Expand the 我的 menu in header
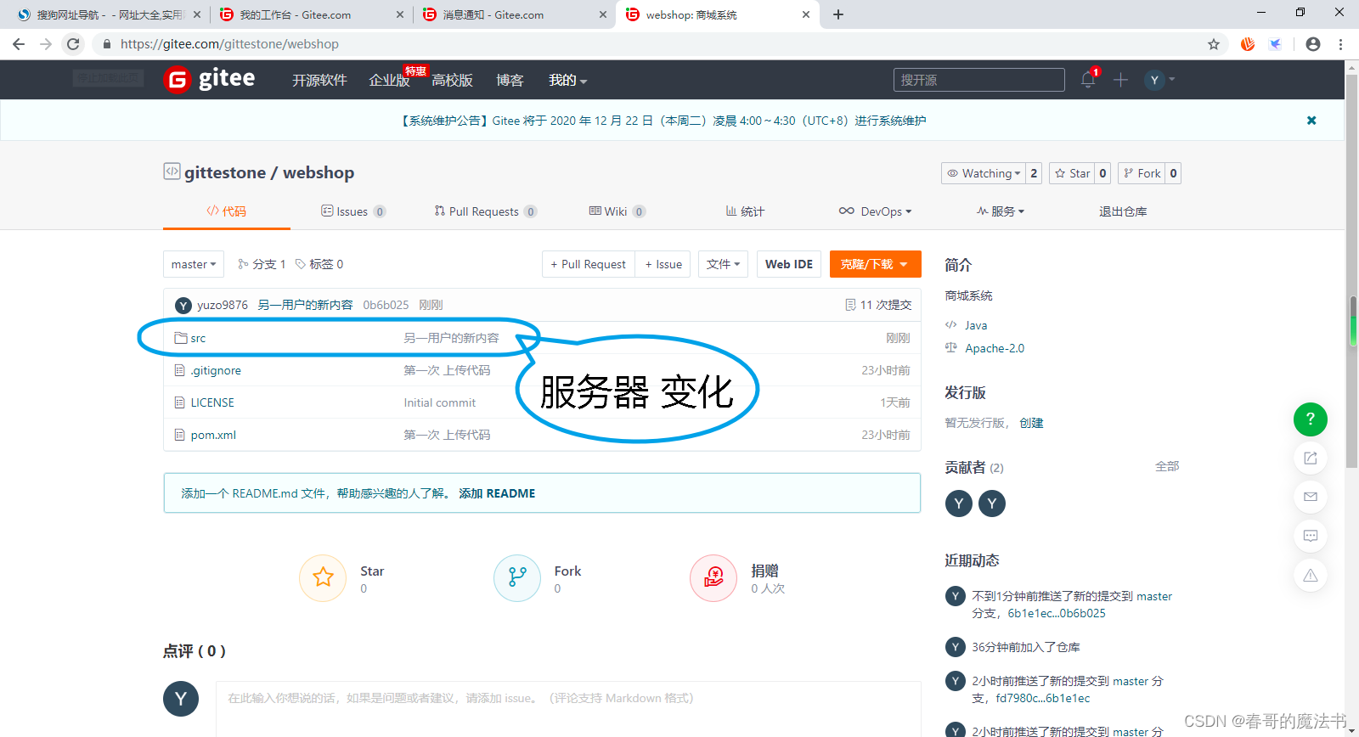Image resolution: width=1359 pixels, height=737 pixels. point(567,80)
